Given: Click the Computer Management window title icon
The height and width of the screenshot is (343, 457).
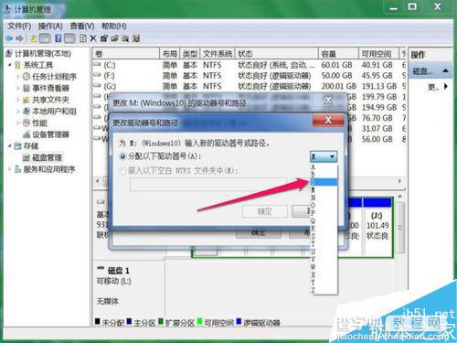Looking at the screenshot, I should tap(7, 9).
